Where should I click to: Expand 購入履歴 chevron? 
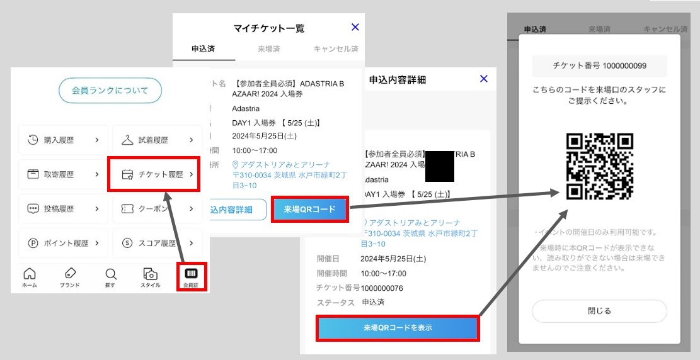(97, 140)
